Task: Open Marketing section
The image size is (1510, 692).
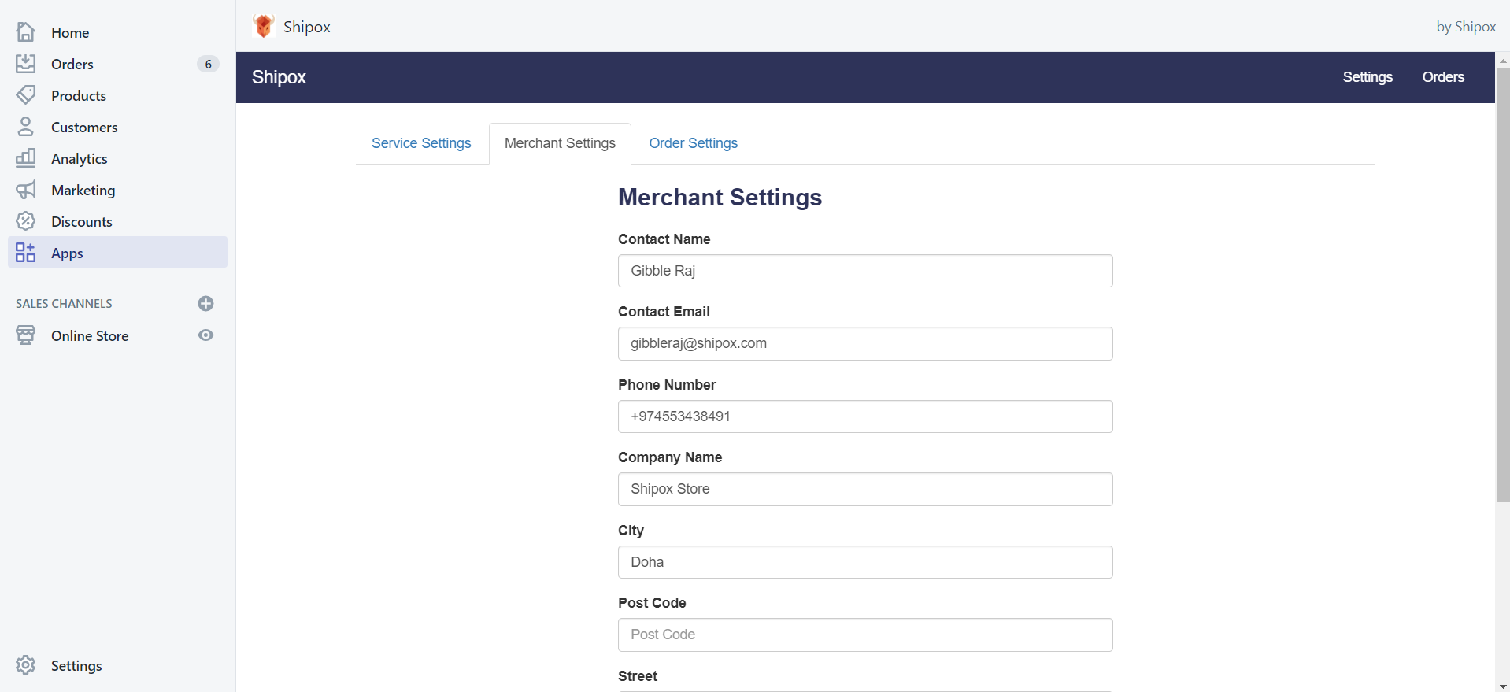Action: (83, 190)
